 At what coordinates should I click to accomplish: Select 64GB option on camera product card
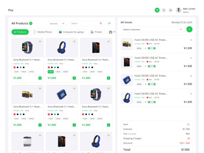(x=16, y=119)
